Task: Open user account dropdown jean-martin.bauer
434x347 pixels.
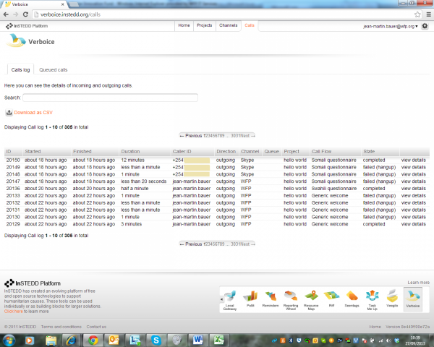Action: coord(391,26)
